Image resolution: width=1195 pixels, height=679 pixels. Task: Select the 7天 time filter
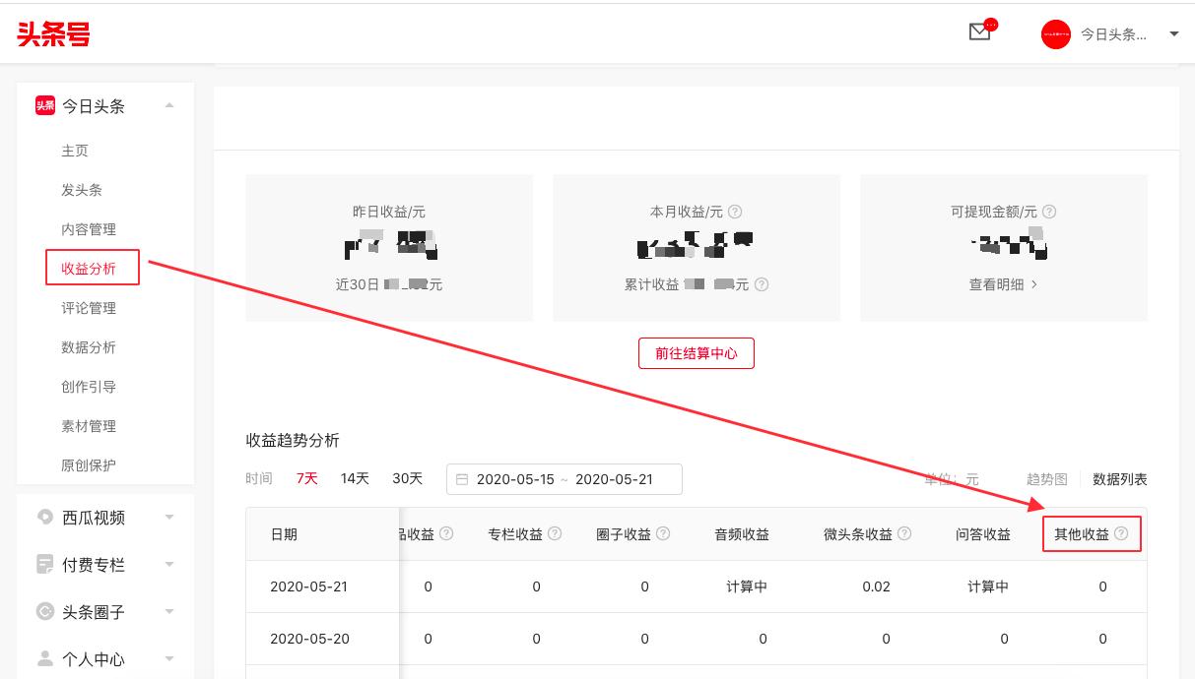tap(306, 478)
